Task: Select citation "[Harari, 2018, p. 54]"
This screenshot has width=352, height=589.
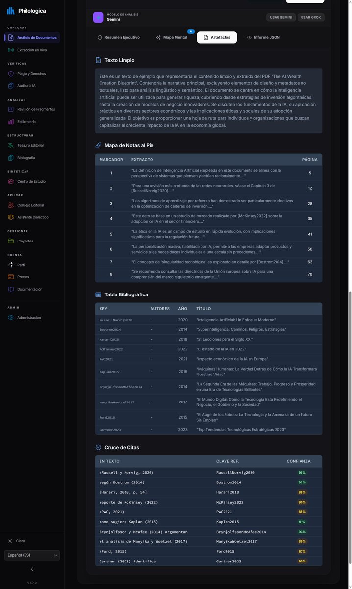Action: [x=123, y=492]
